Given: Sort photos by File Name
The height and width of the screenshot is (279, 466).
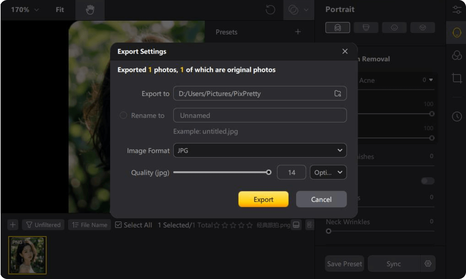Looking at the screenshot, I should click(89, 225).
